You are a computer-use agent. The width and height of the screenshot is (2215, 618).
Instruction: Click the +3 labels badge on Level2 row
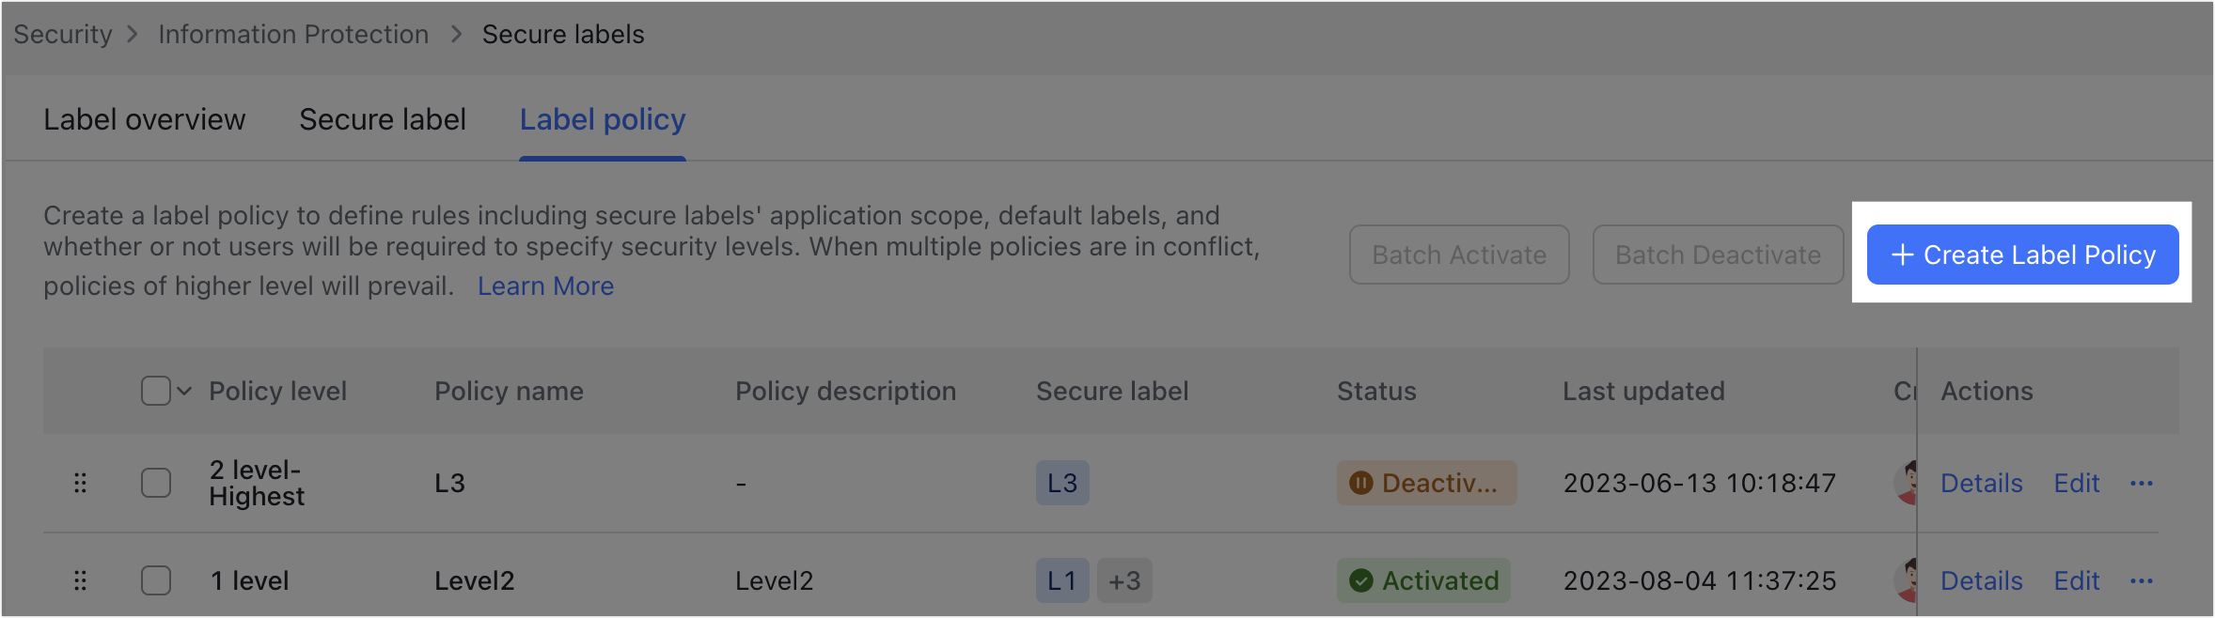pyautogui.click(x=1124, y=580)
